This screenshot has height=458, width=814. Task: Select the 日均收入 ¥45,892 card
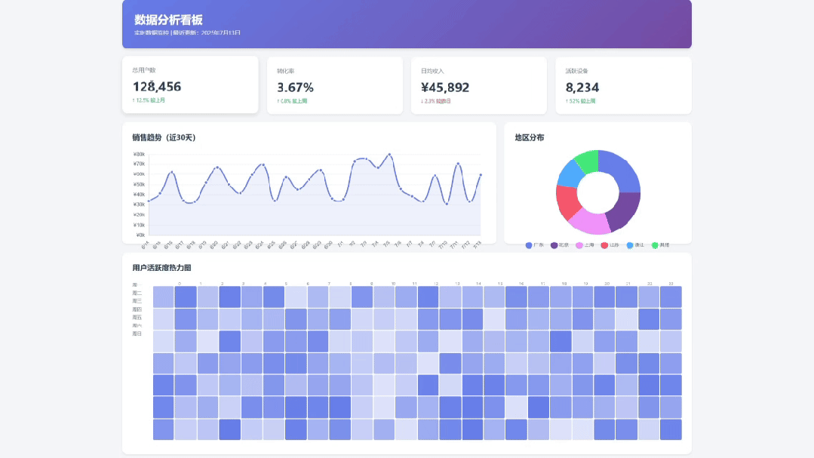478,85
